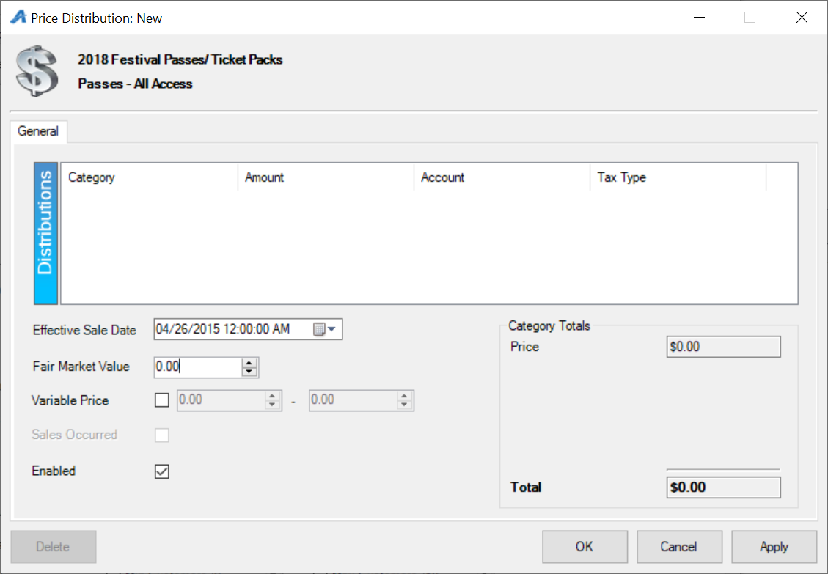Click down arrow on Variable Price maximum
828x574 pixels.
pyautogui.click(x=404, y=405)
